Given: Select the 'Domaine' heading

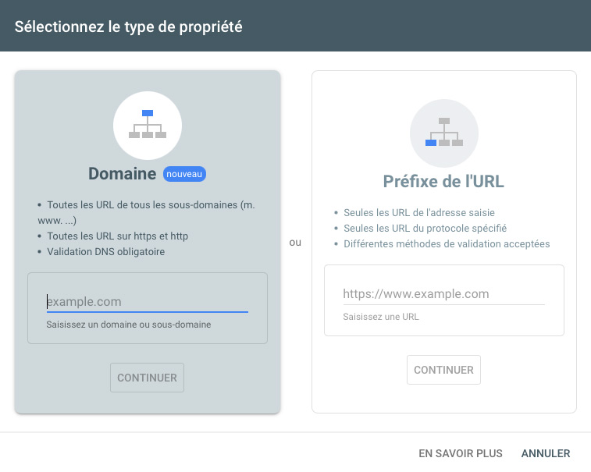Looking at the screenshot, I should click(x=122, y=174).
